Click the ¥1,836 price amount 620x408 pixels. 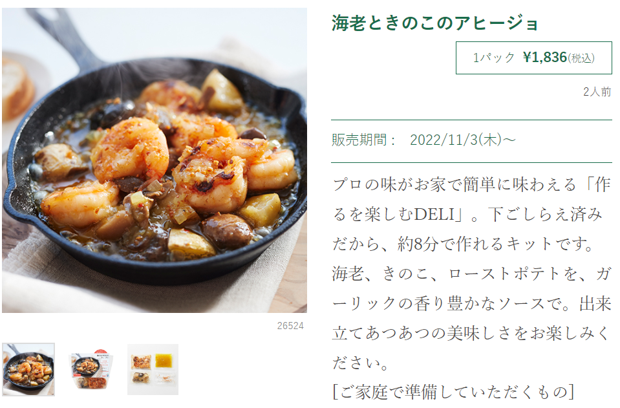[x=545, y=58]
